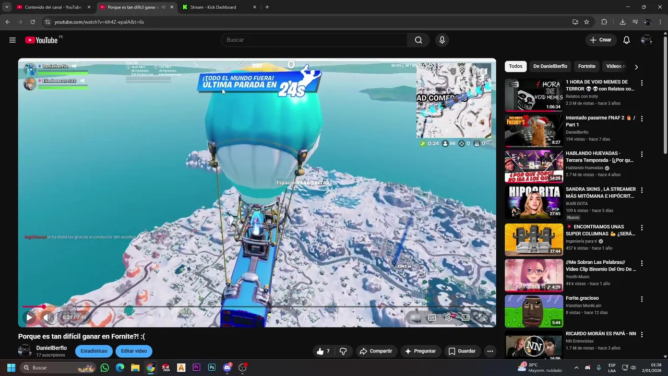Image resolution: width=668 pixels, height=376 pixels.
Task: Mute the video volume speaker icon
Action: coord(47,317)
